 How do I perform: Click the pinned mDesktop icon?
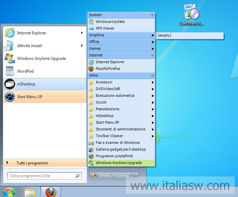tap(10, 84)
